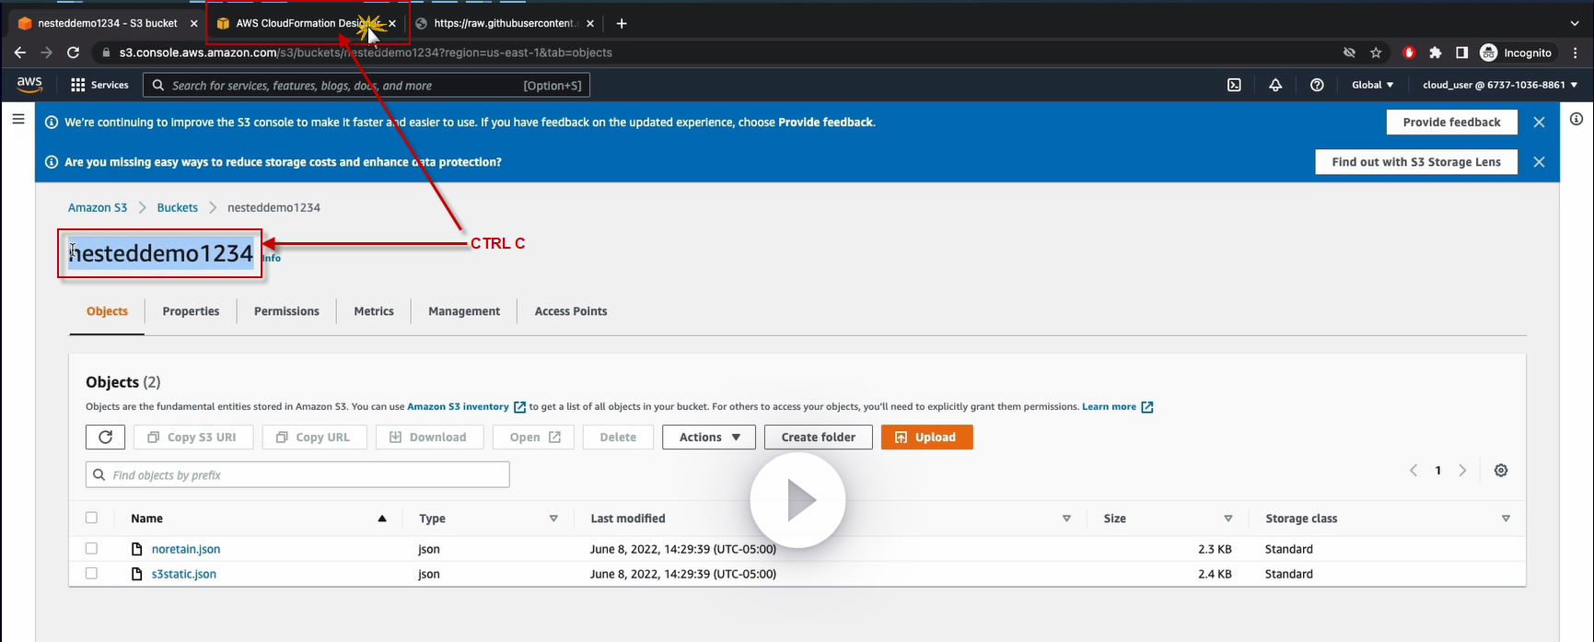The height and width of the screenshot is (642, 1594).
Task: Click the s3static.json file icon
Action: (137, 574)
